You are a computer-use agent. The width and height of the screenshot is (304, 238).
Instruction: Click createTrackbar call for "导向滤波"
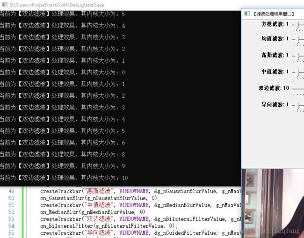[141, 233]
